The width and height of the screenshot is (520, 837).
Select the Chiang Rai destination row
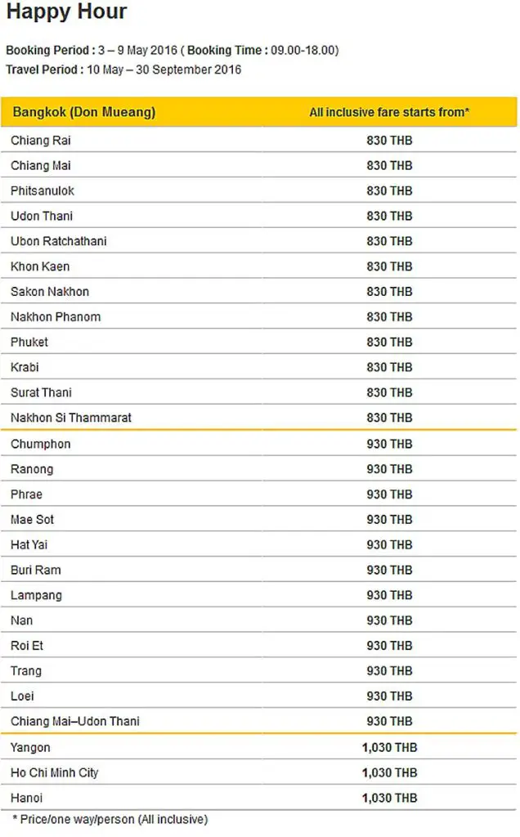tap(259, 141)
